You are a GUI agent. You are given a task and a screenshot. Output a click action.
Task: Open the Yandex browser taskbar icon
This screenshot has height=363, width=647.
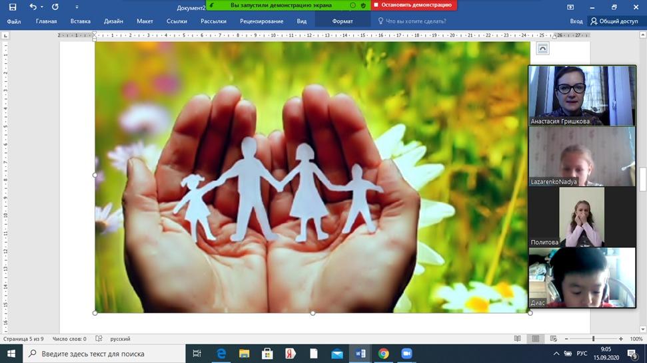290,353
